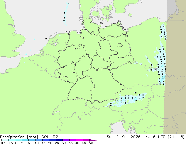Choose the 25–30 mm dark navy legend box
The width and height of the screenshot is (186, 144).
click(x=59, y=140)
